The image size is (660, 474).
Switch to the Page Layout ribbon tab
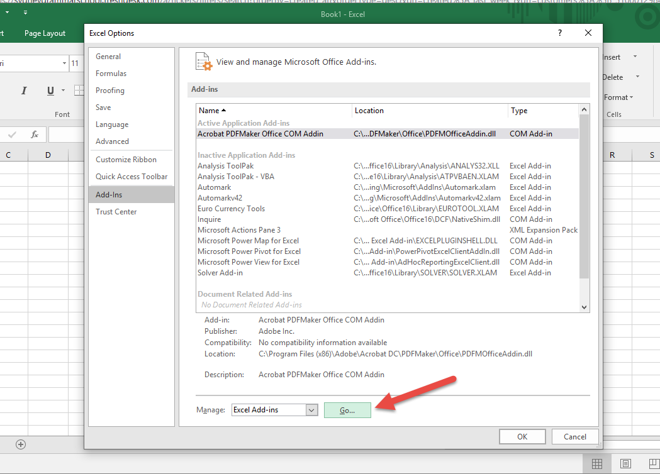tap(45, 33)
